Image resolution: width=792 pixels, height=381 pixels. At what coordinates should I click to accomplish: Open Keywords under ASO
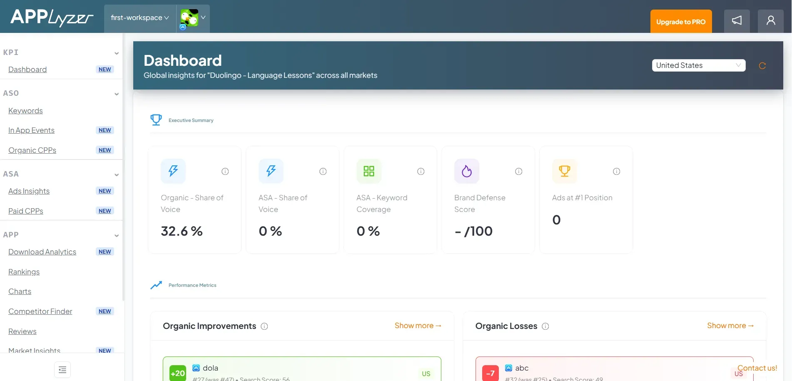coord(25,110)
